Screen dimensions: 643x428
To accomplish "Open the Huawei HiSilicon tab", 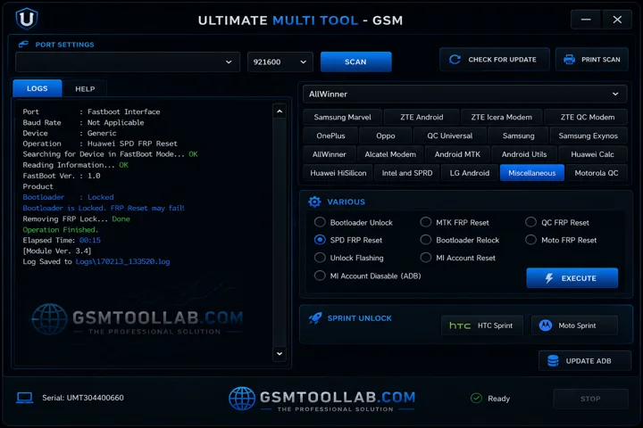I will pyautogui.click(x=338, y=173).
